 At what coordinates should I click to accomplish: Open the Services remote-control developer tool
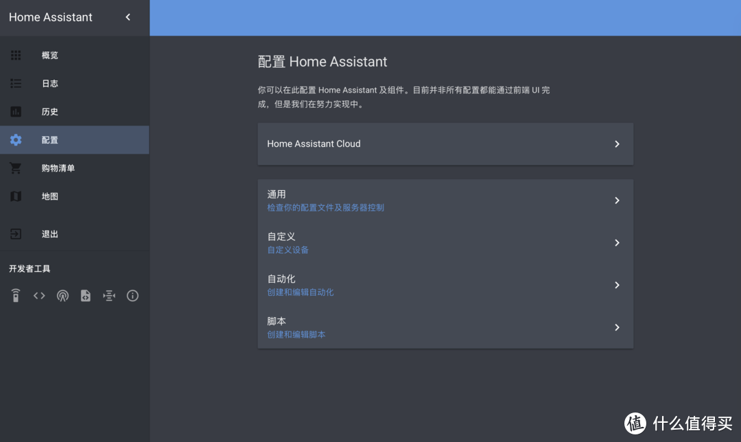tap(15, 295)
